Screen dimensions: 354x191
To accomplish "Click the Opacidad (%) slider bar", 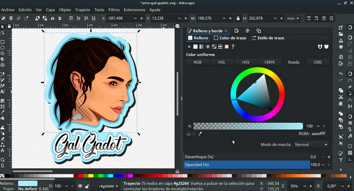I will (247, 165).
